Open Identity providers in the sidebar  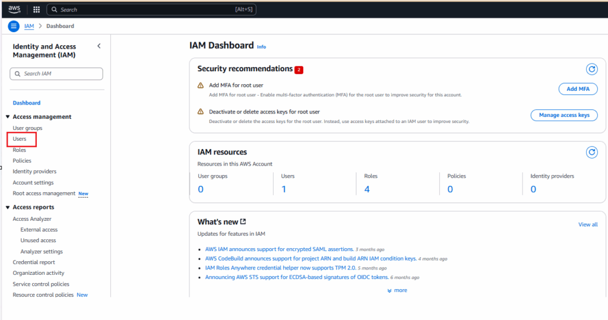coord(34,172)
